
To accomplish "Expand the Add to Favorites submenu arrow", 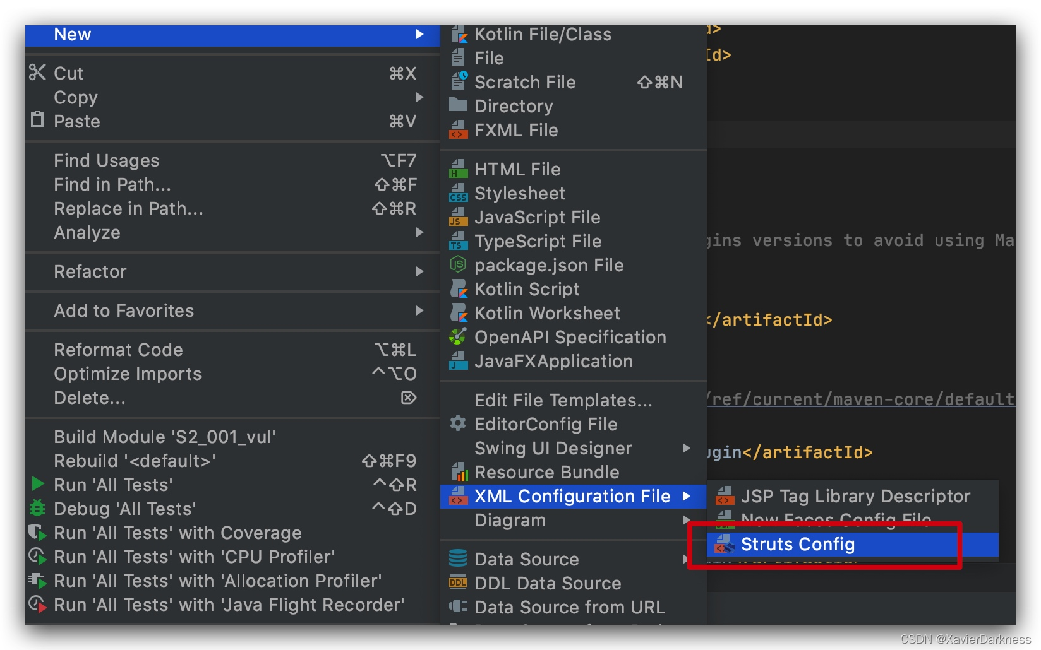I will point(419,310).
